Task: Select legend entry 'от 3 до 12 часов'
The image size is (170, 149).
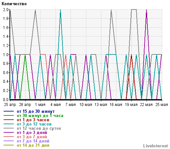Action: coord(34,124)
